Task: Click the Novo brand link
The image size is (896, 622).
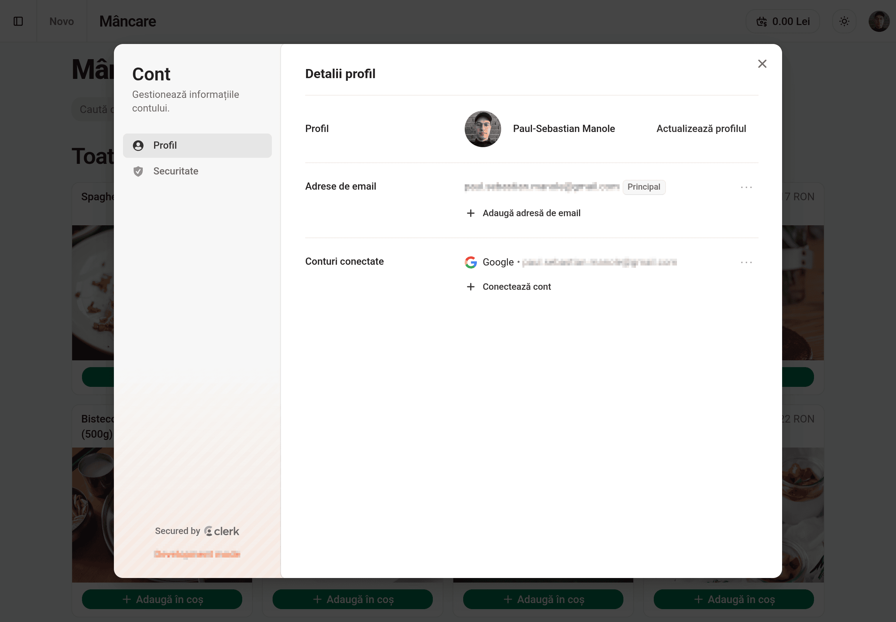Action: tap(62, 22)
